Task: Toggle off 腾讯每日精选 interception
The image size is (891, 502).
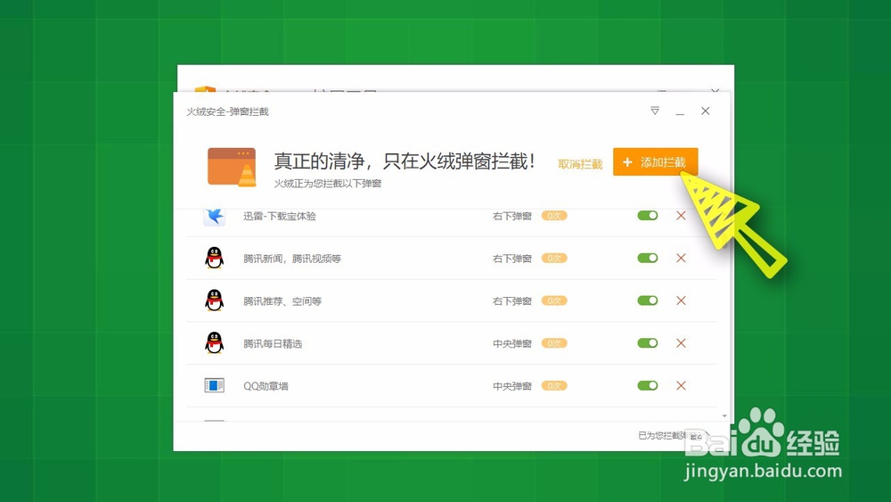Action: (647, 342)
